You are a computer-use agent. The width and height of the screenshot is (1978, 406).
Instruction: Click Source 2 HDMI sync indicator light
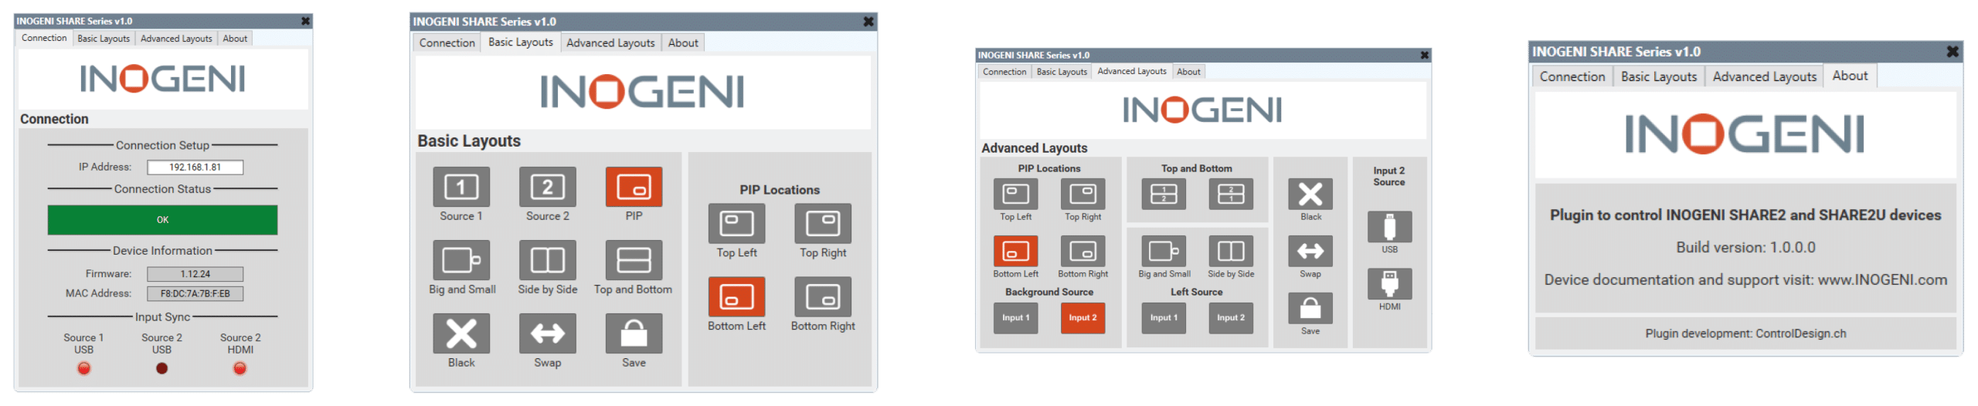pos(240,369)
